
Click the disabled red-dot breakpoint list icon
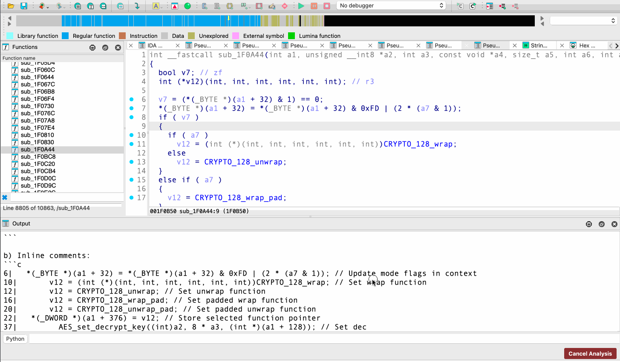pyautogui.click(x=515, y=6)
